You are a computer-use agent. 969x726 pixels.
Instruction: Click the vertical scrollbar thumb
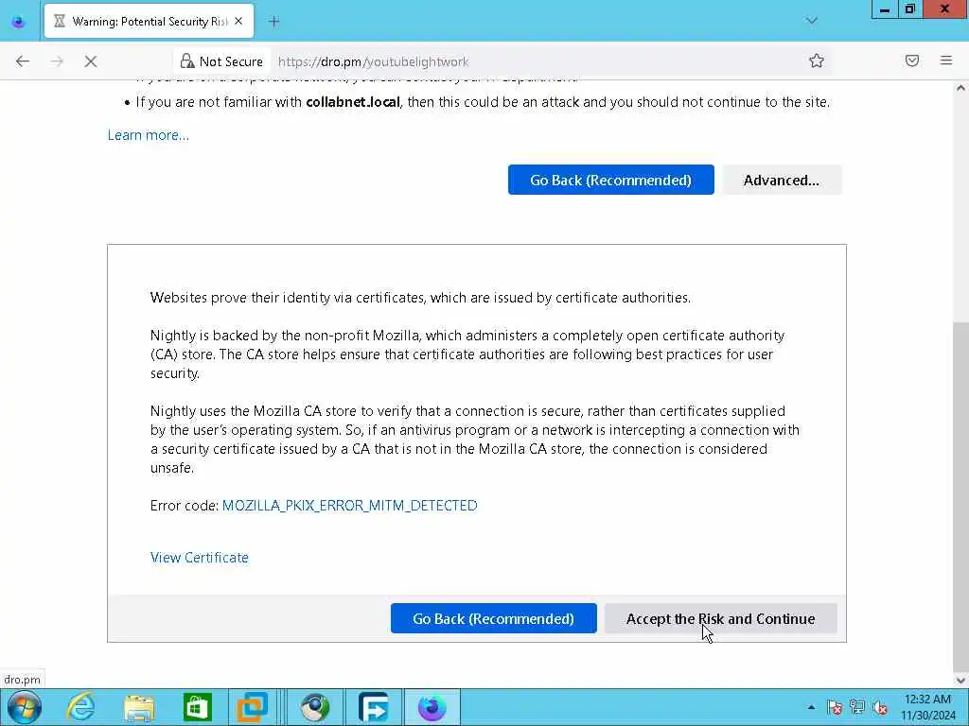point(960,497)
